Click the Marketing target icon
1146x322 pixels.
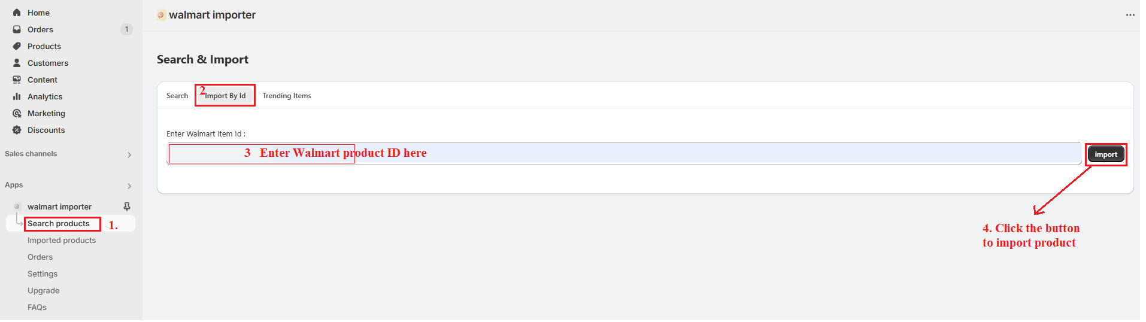[x=17, y=113]
